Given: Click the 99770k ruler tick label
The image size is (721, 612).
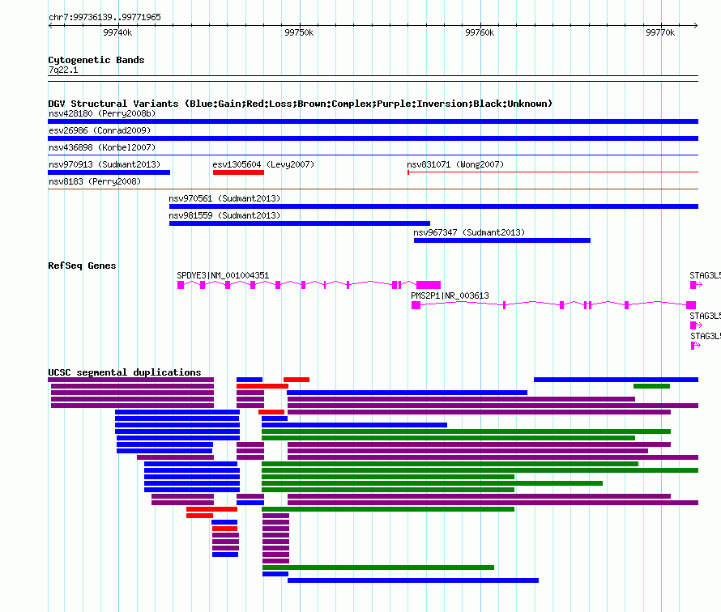Looking at the screenshot, I should click(x=660, y=32).
